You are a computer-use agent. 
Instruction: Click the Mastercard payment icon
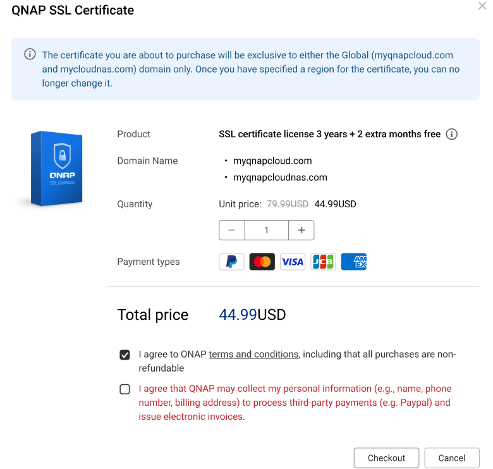(x=262, y=262)
